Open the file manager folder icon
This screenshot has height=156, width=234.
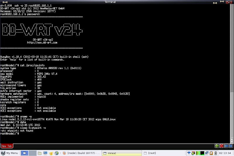pyautogui.click(x=39, y=153)
